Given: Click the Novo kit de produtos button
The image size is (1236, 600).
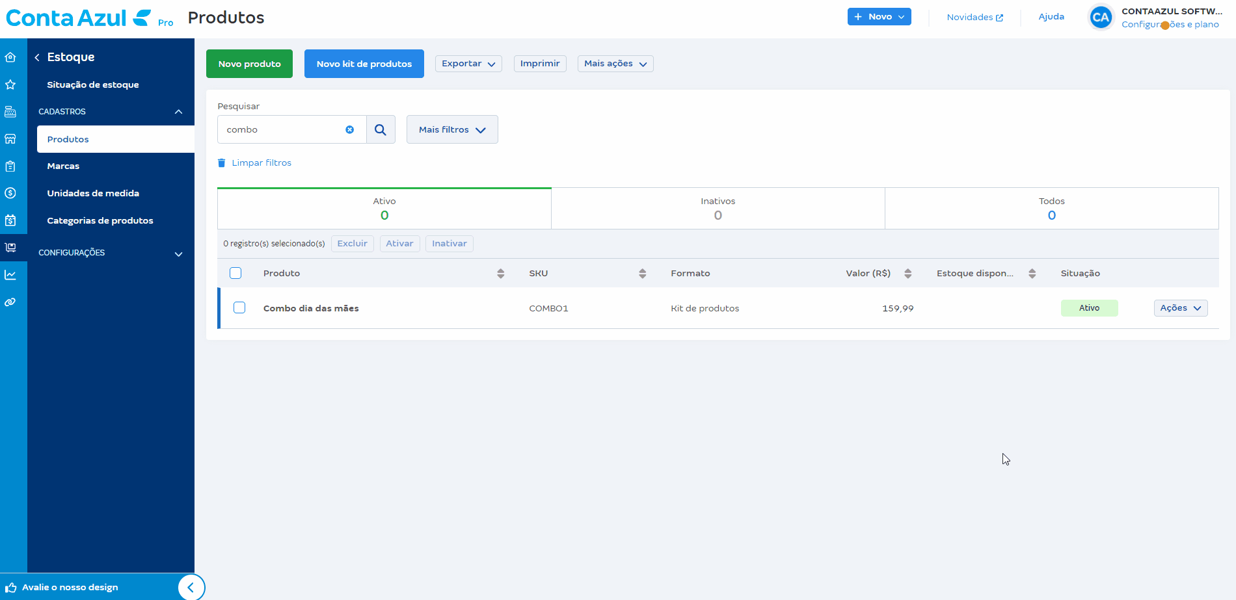Looking at the screenshot, I should [x=364, y=64].
